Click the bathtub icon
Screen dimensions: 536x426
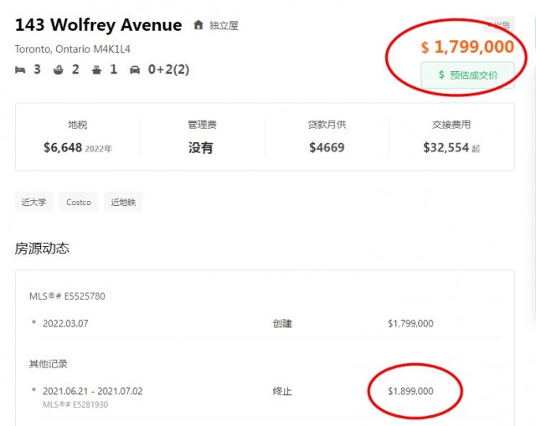coord(58,69)
